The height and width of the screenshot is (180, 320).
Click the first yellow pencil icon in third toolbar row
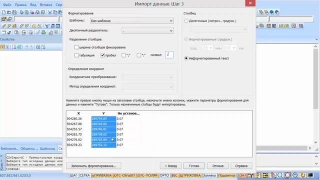tap(3, 25)
